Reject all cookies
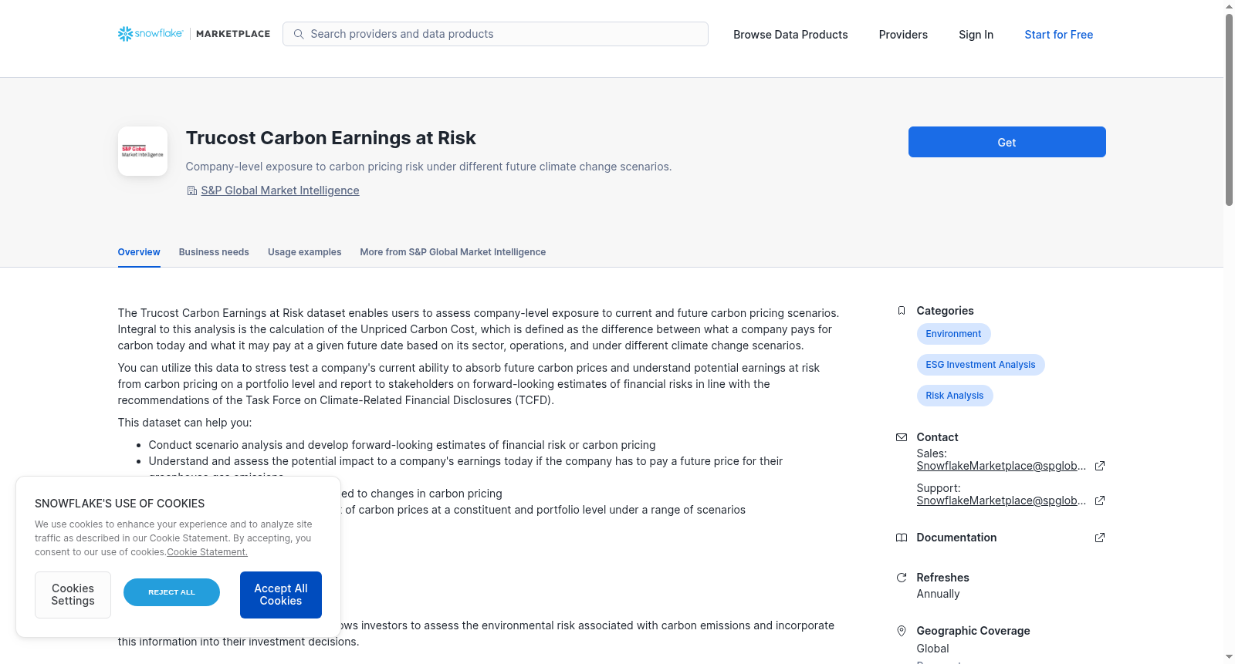The height and width of the screenshot is (664, 1235). [x=171, y=592]
